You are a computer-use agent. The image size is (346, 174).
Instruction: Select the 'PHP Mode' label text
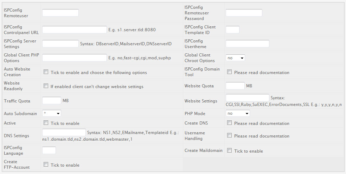[x=195, y=114]
